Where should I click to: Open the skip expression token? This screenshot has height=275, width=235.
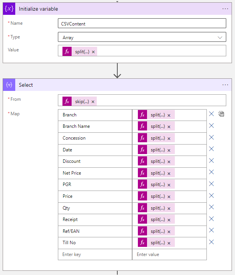click(x=82, y=102)
